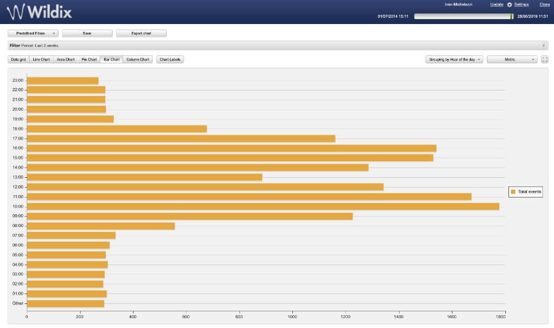
Task: Open the Grouping by Hour dropdown
Action: pyautogui.click(x=454, y=60)
